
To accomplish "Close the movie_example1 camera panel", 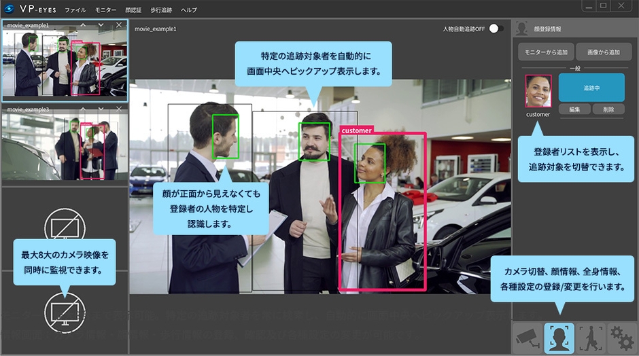I will [x=119, y=25].
